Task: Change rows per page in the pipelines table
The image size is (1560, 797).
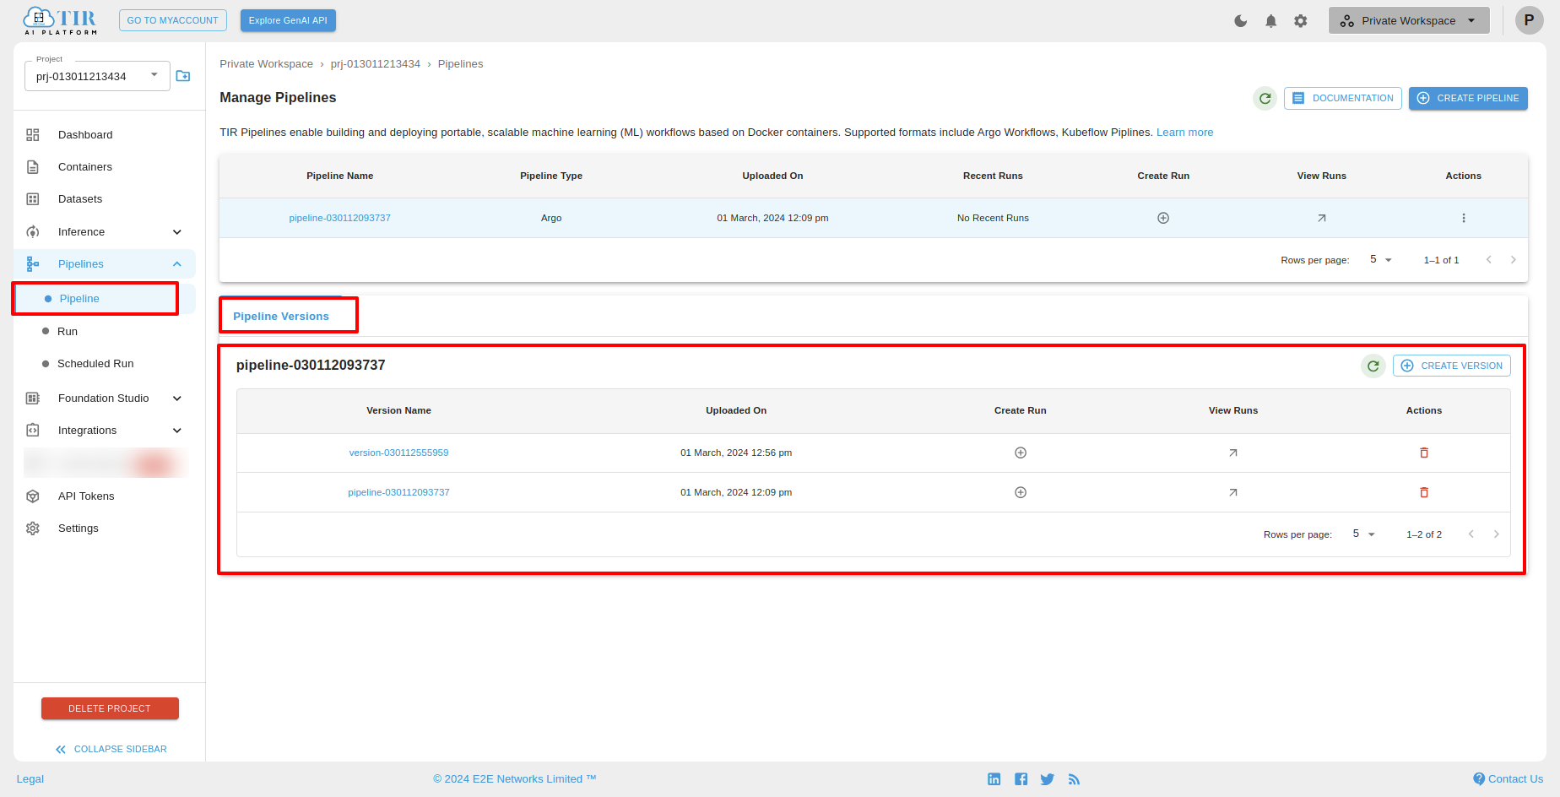Action: pos(1381,260)
